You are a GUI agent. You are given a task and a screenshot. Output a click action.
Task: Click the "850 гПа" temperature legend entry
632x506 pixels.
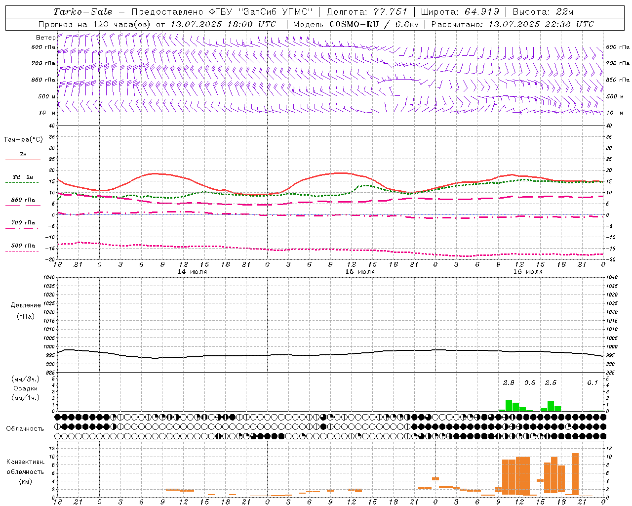pos(23,200)
